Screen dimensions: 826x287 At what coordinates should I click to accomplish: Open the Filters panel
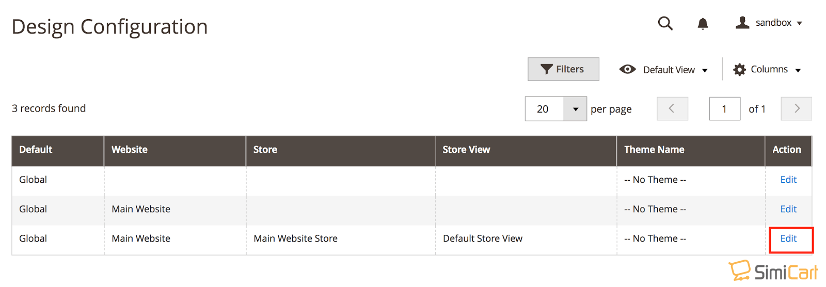tap(563, 69)
